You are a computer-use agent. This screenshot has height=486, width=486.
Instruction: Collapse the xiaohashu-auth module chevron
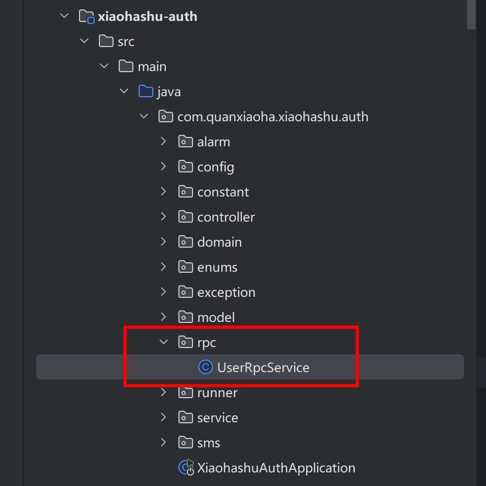pos(64,16)
